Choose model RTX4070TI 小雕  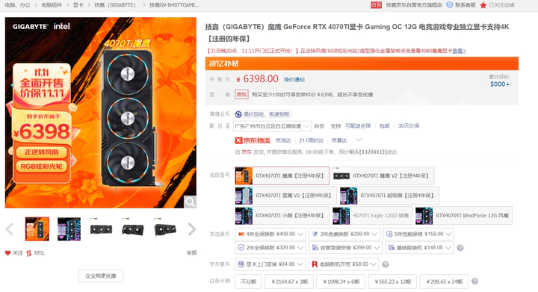282,216
